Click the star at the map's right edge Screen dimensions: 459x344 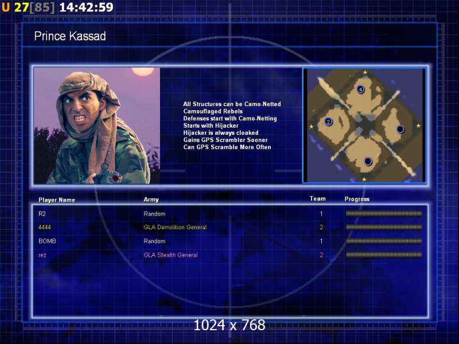pyautogui.click(x=418, y=126)
